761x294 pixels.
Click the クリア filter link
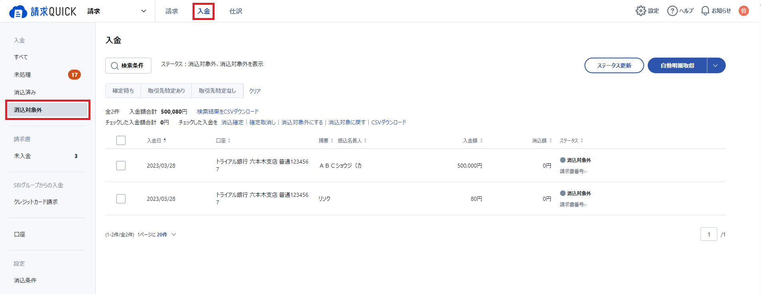pyautogui.click(x=255, y=91)
